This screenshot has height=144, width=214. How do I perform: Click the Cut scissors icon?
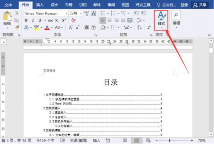[x=17, y=13]
